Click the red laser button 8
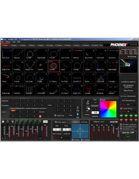 coord(136,120)
